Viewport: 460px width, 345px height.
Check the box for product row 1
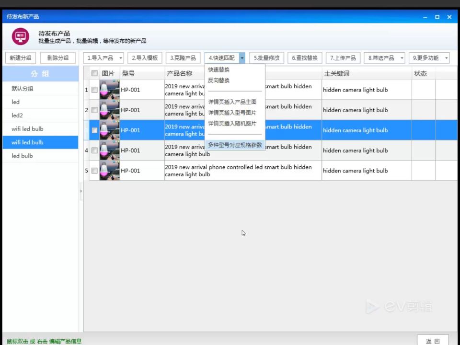[x=94, y=90]
